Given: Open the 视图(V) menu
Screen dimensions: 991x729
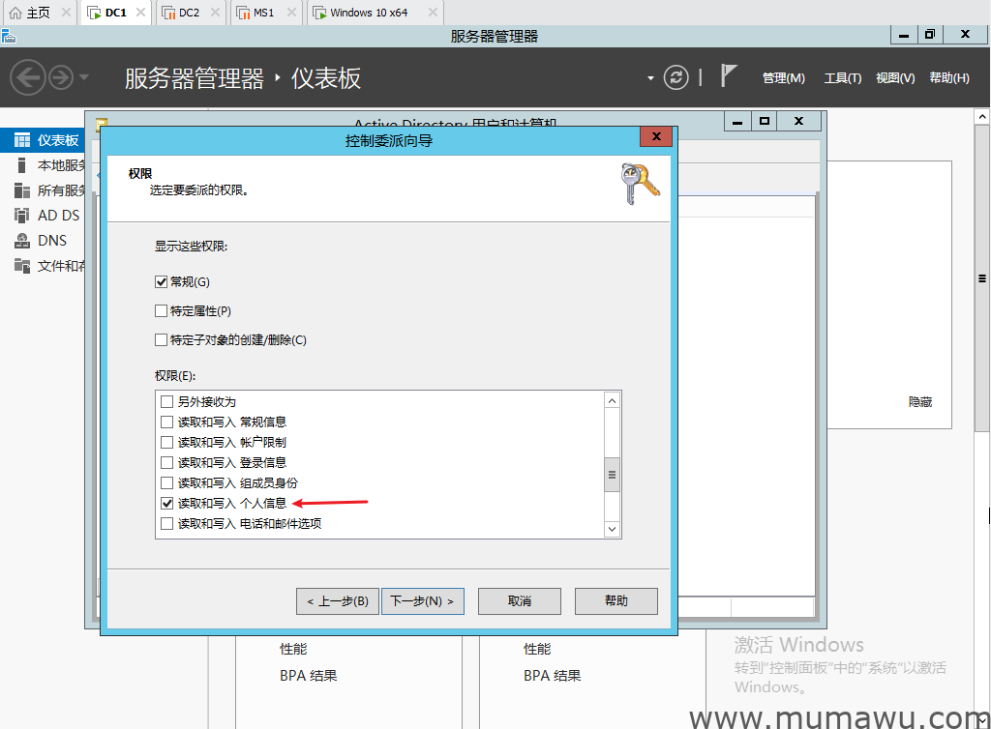Looking at the screenshot, I should (x=895, y=78).
